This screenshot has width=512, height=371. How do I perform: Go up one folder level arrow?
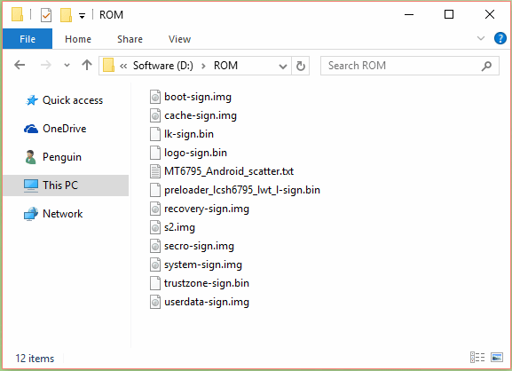click(87, 65)
